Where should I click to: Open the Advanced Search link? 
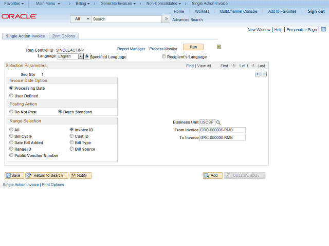pyautogui.click(x=187, y=19)
